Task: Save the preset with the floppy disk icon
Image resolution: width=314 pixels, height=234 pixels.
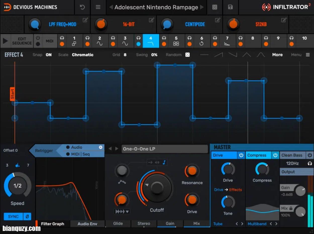Action: tap(230, 7)
